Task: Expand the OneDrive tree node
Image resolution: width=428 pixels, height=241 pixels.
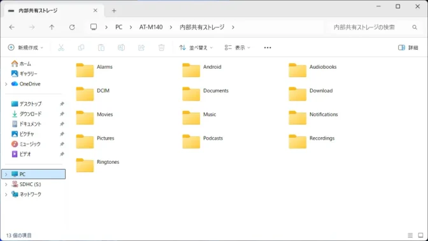Action: [6, 84]
